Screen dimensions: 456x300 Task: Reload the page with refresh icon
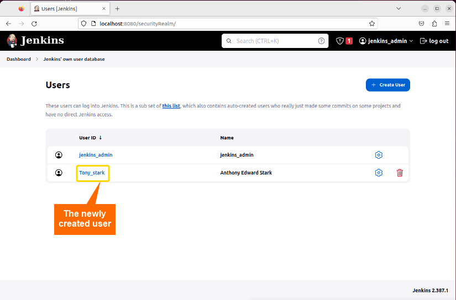(x=34, y=24)
